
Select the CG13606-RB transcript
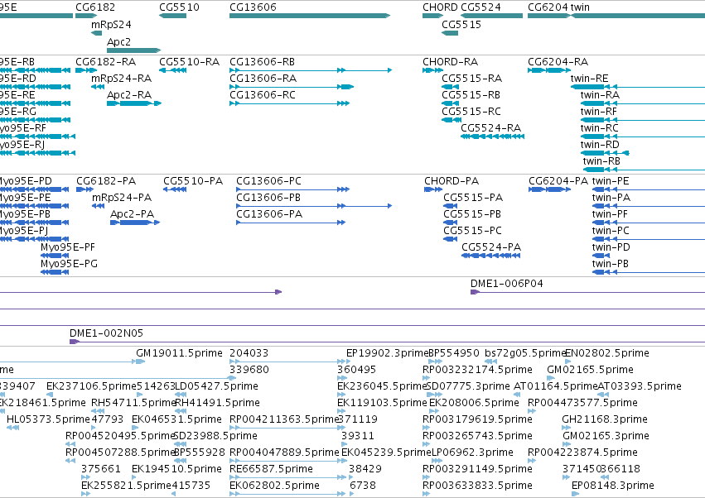[311, 70]
